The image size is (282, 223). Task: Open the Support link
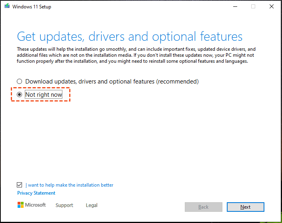[64, 205]
